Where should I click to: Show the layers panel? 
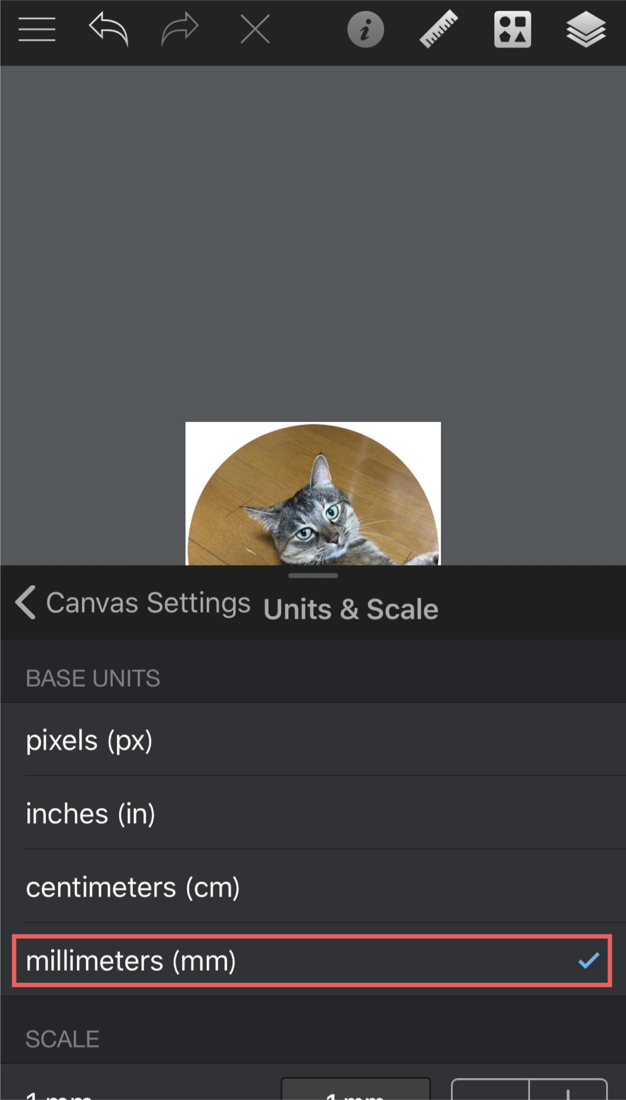tap(585, 29)
